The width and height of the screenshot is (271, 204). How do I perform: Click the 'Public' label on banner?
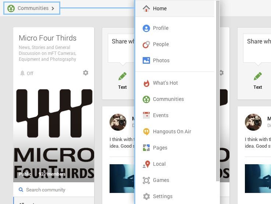pos(25,174)
